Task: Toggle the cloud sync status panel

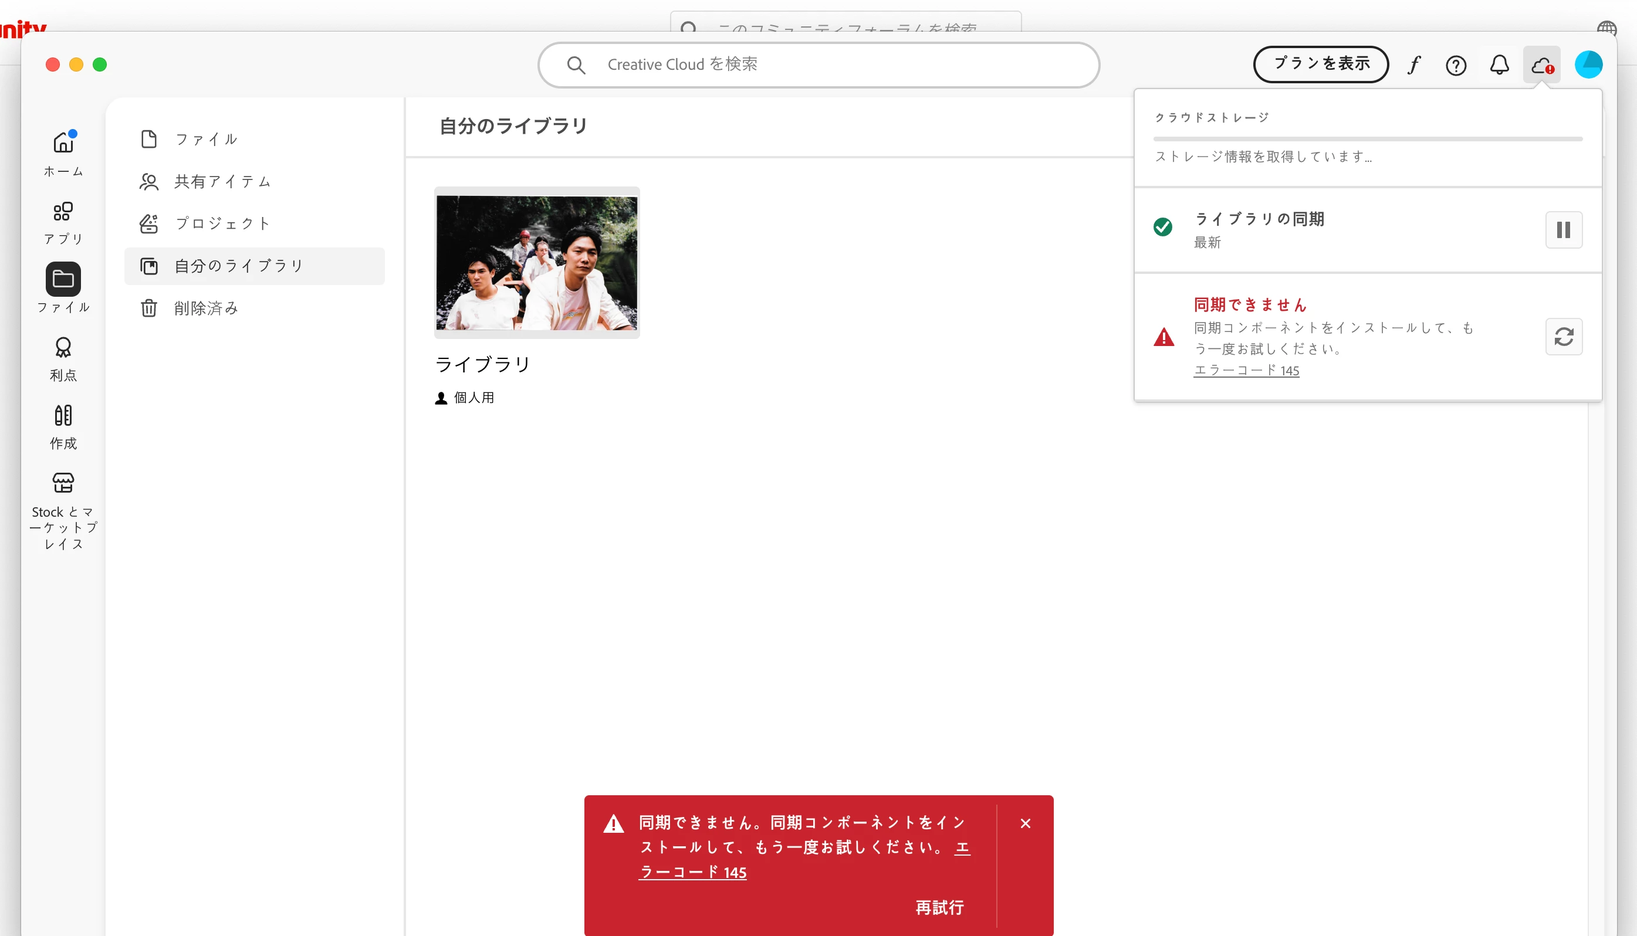Action: (x=1541, y=65)
